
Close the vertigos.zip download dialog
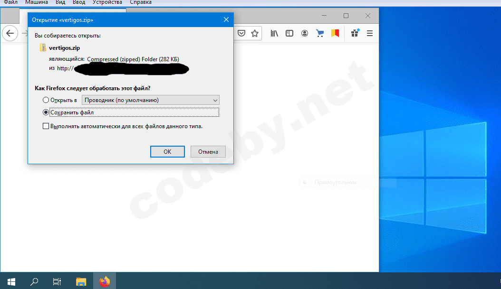(226, 20)
